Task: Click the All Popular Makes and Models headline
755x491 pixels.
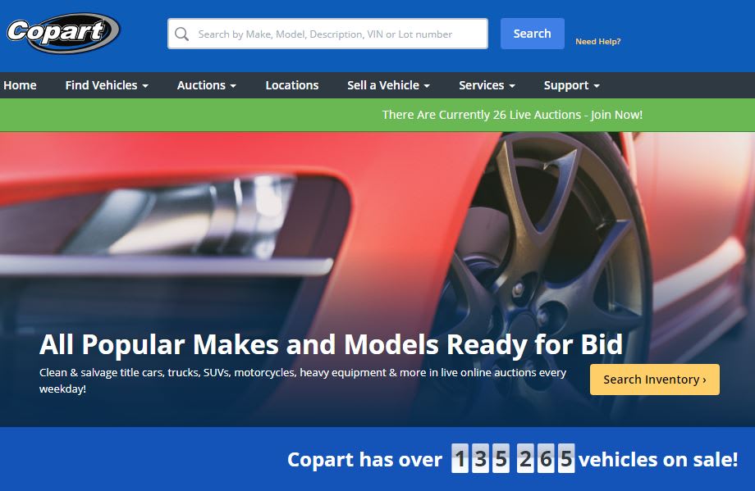Action: coord(332,344)
